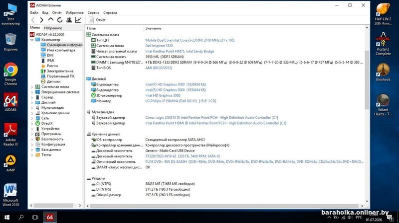The height and width of the screenshot is (223, 399).
Task: Click the Refresh toolbar icon
Action: 60,20
